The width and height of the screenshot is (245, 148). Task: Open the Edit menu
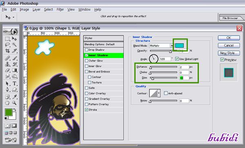pyautogui.click(x=13, y=9)
